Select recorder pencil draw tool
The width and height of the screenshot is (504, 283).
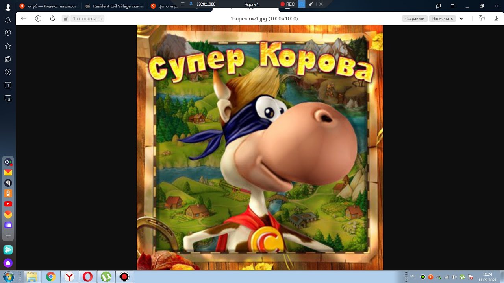coord(311,4)
